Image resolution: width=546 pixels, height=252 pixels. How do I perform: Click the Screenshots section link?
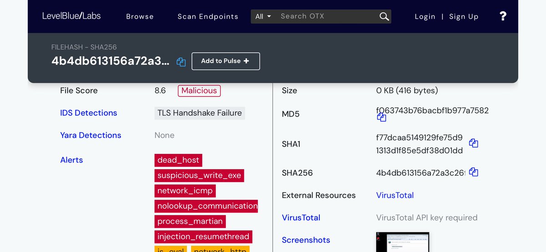click(306, 240)
